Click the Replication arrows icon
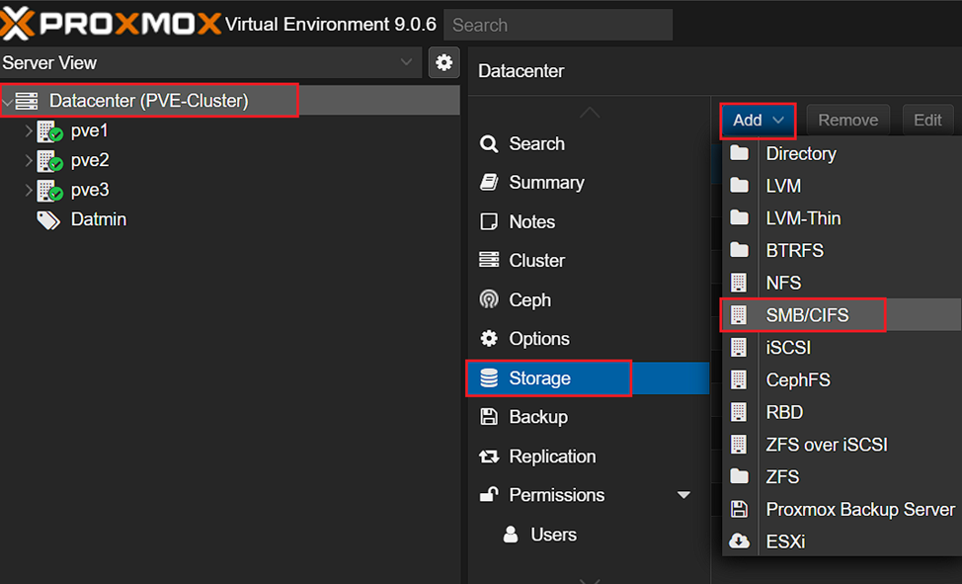962x584 pixels. [x=489, y=457]
